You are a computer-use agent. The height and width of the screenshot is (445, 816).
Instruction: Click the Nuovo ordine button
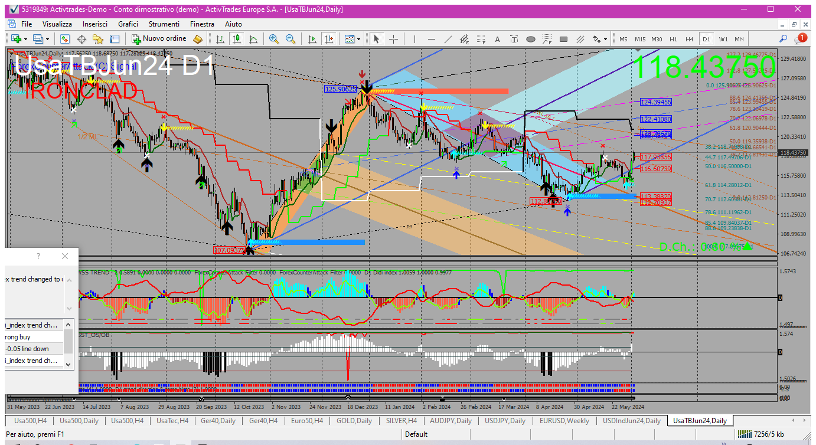[159, 39]
